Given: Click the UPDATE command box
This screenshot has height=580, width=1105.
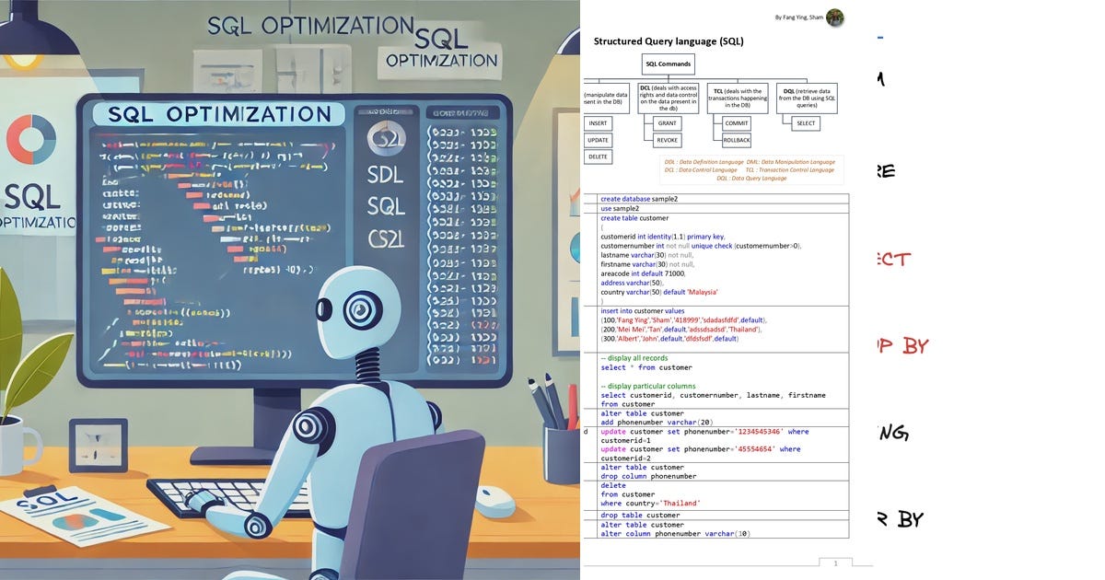Looking at the screenshot, I should [x=599, y=140].
